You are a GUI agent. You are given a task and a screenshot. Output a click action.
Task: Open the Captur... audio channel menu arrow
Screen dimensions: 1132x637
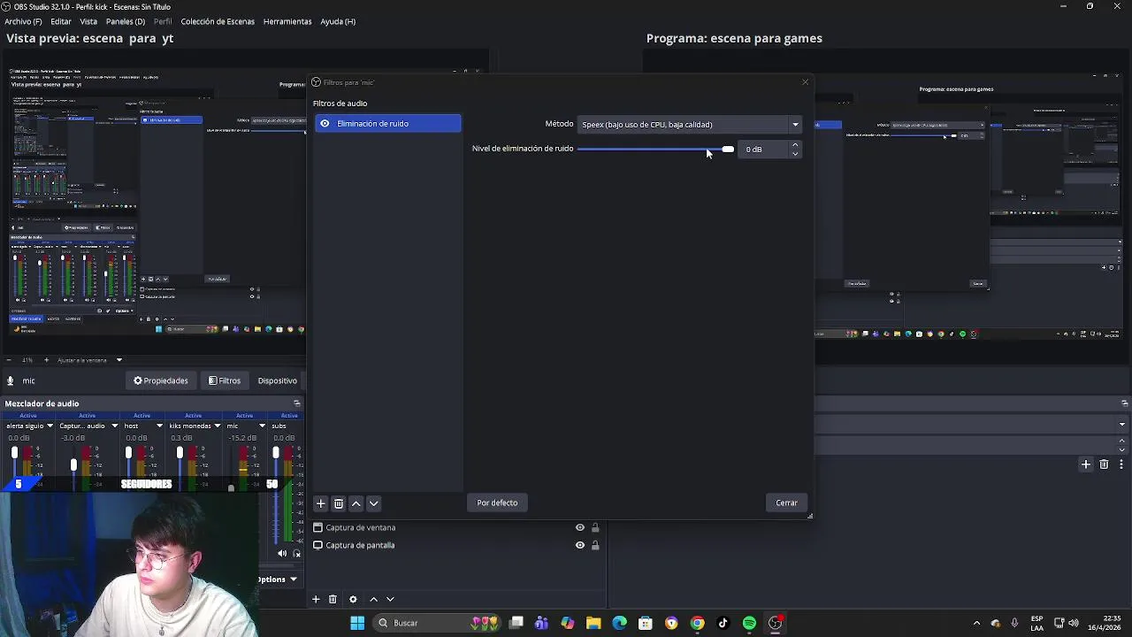pos(114,426)
